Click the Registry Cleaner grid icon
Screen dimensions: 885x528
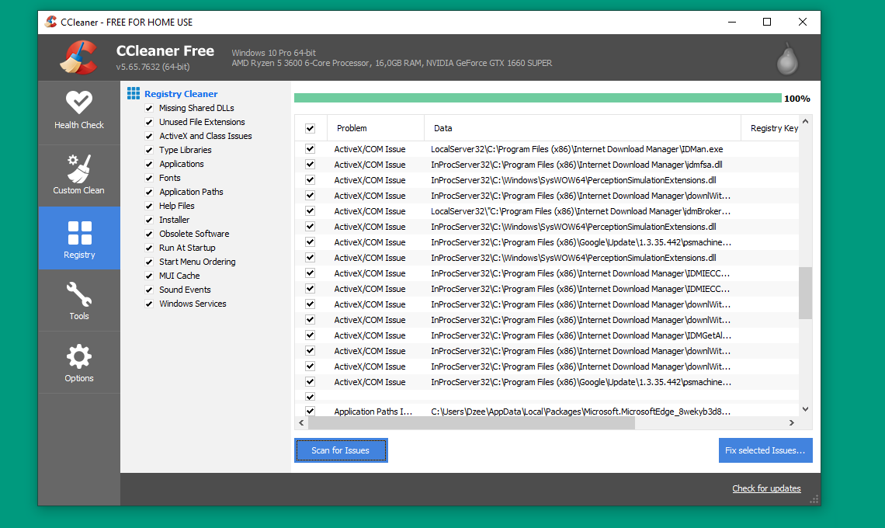(x=134, y=93)
